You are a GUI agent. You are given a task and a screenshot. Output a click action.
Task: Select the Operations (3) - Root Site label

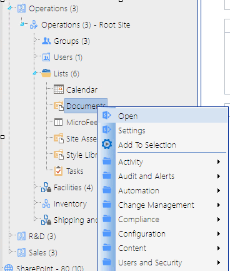click(86, 25)
